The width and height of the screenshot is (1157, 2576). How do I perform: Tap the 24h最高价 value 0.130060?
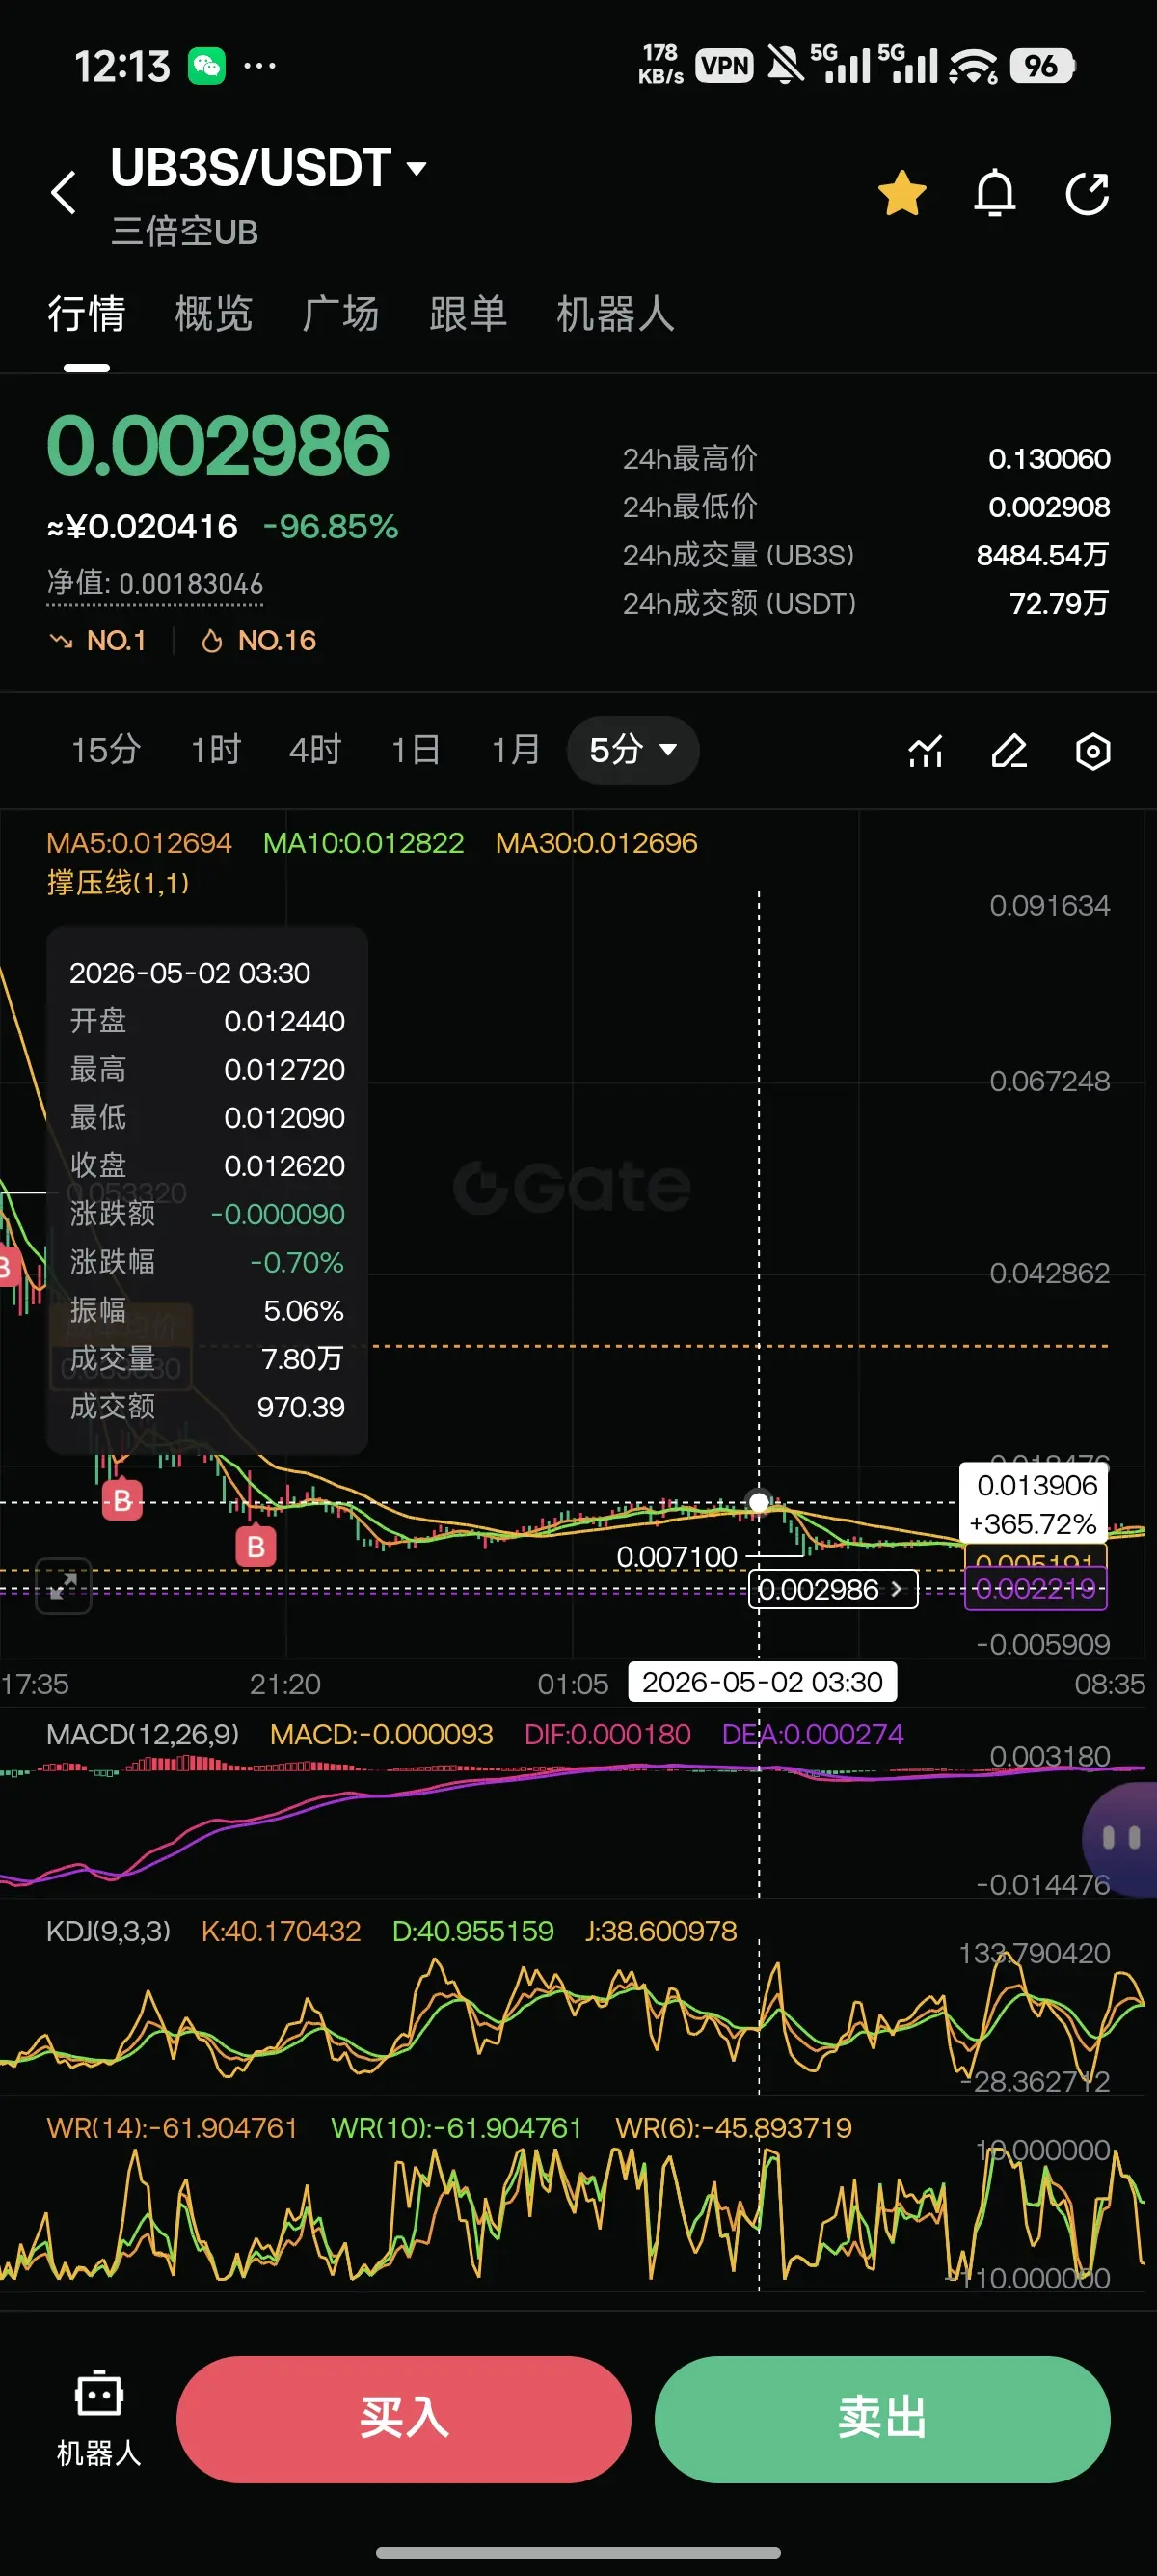(x=1049, y=459)
